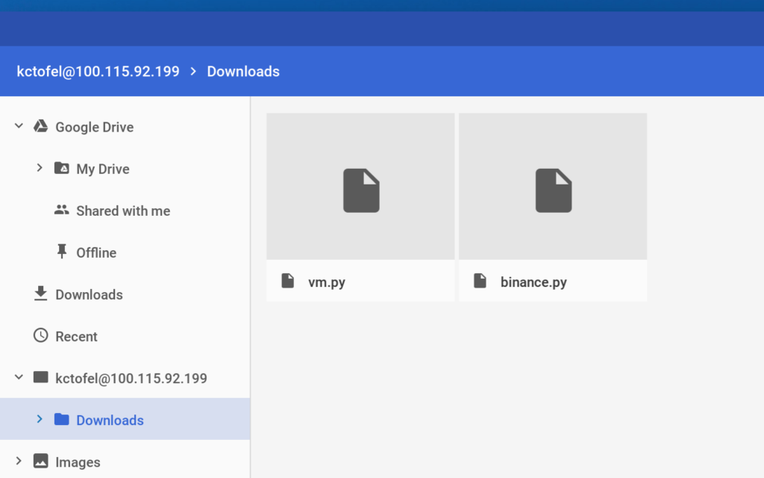Open the highlighted Downloads subfolder
This screenshot has width=764, height=478.
click(110, 420)
